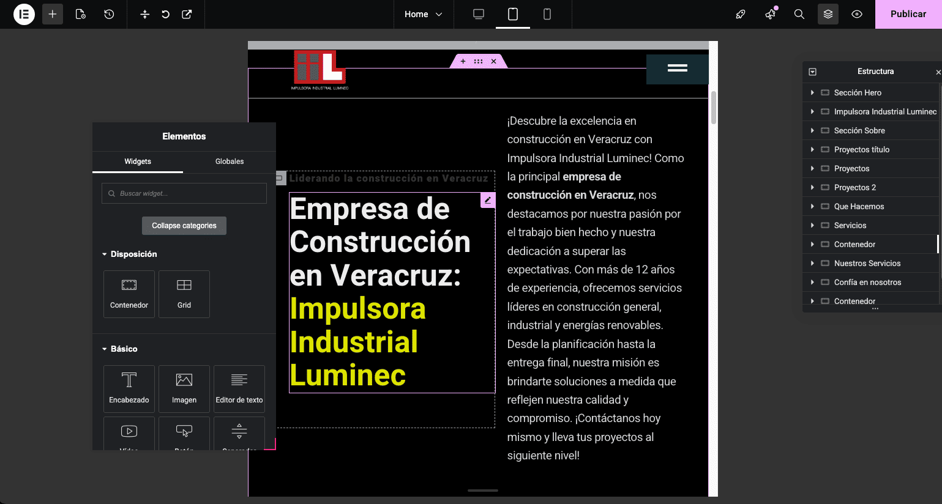
Task: Expand Impulsora Industrial Luminec tree item
Action: (812, 111)
